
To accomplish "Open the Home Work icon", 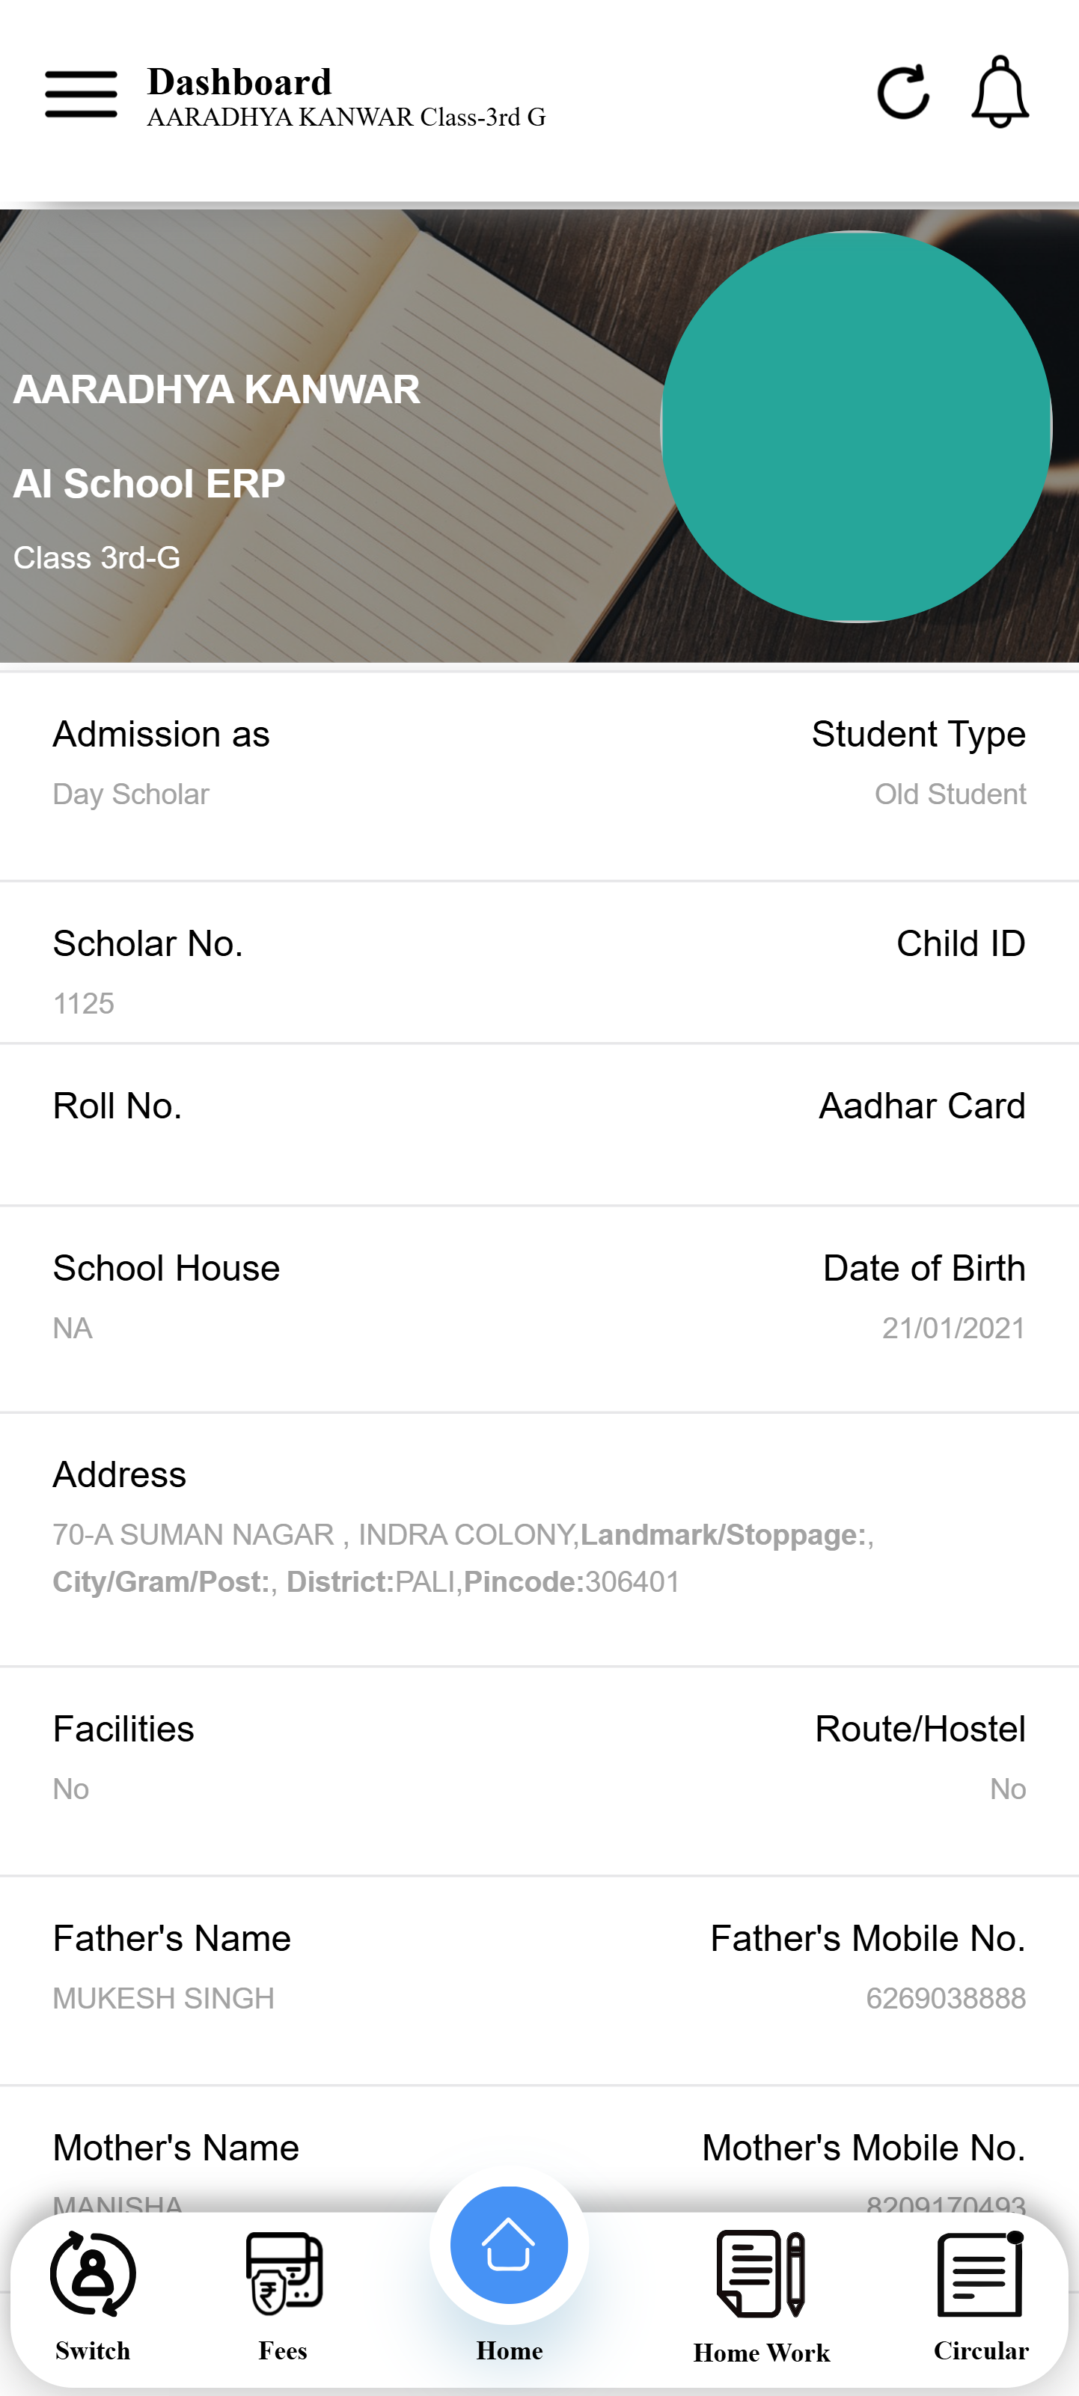I will click(x=761, y=2275).
